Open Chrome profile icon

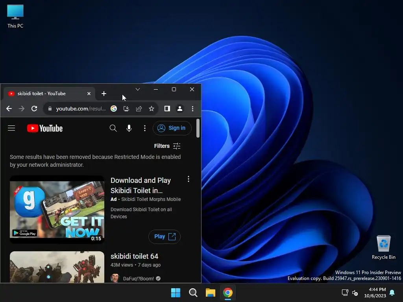point(180,109)
